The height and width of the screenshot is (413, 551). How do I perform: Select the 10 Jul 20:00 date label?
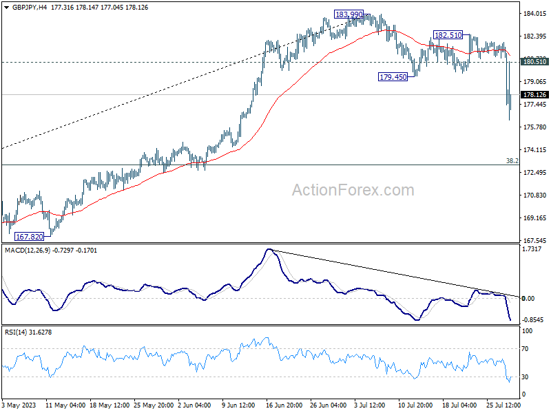click(415, 405)
